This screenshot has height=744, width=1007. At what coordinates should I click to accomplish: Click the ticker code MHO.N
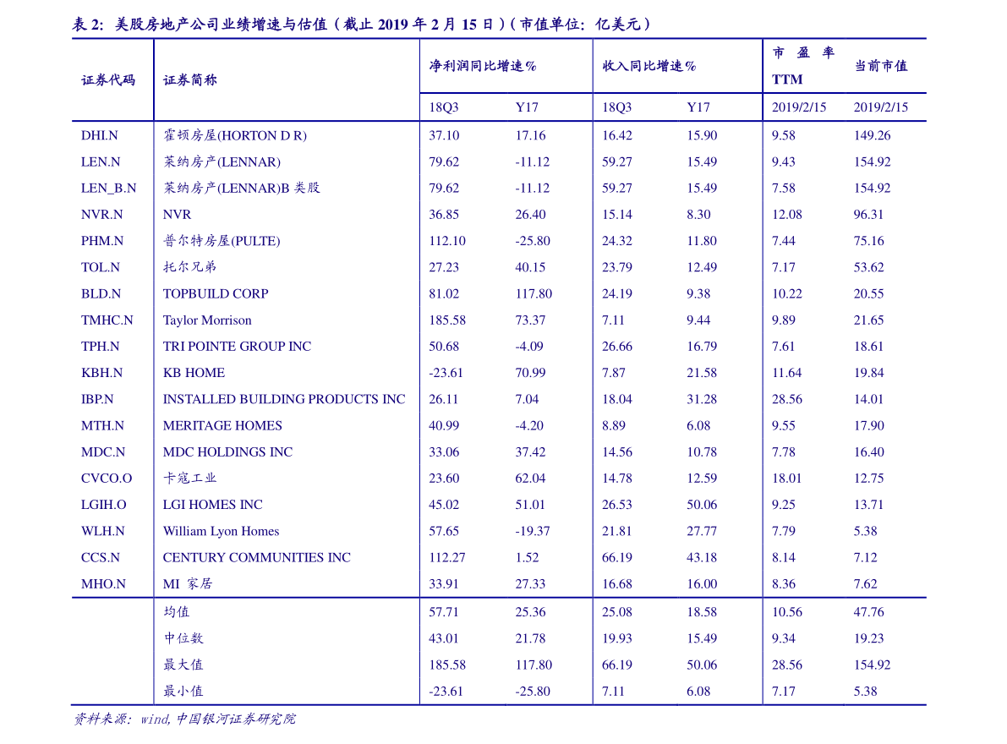[103, 583]
